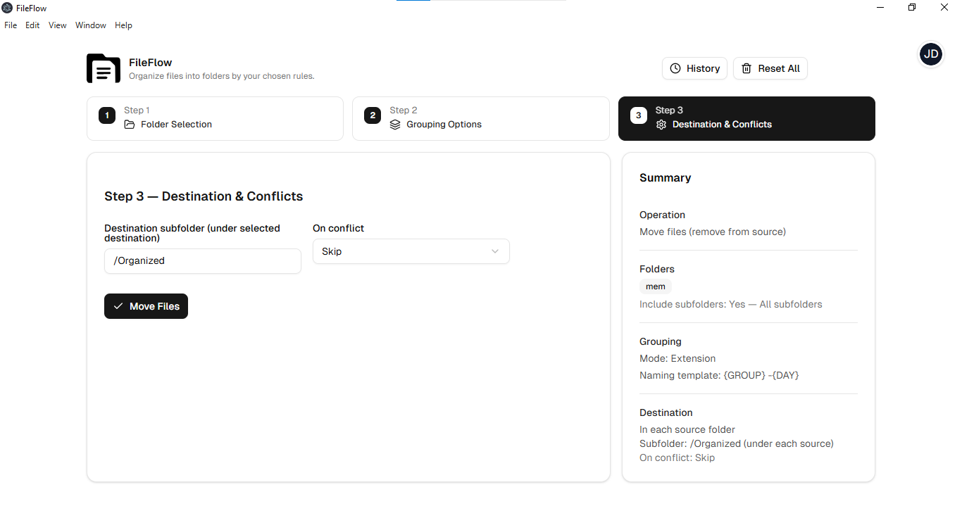This screenshot has height=511, width=962.
Task: Start the Move Files action
Action: point(146,306)
